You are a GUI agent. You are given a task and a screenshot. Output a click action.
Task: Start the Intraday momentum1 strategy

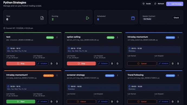[x=21, y=101]
